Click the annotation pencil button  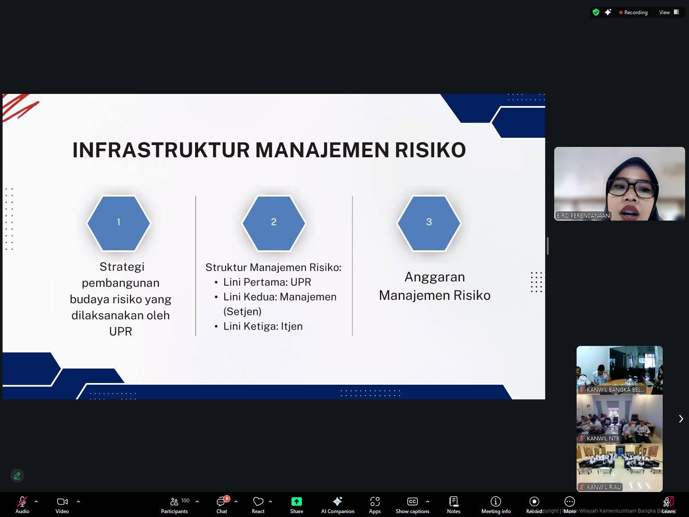pos(17,476)
